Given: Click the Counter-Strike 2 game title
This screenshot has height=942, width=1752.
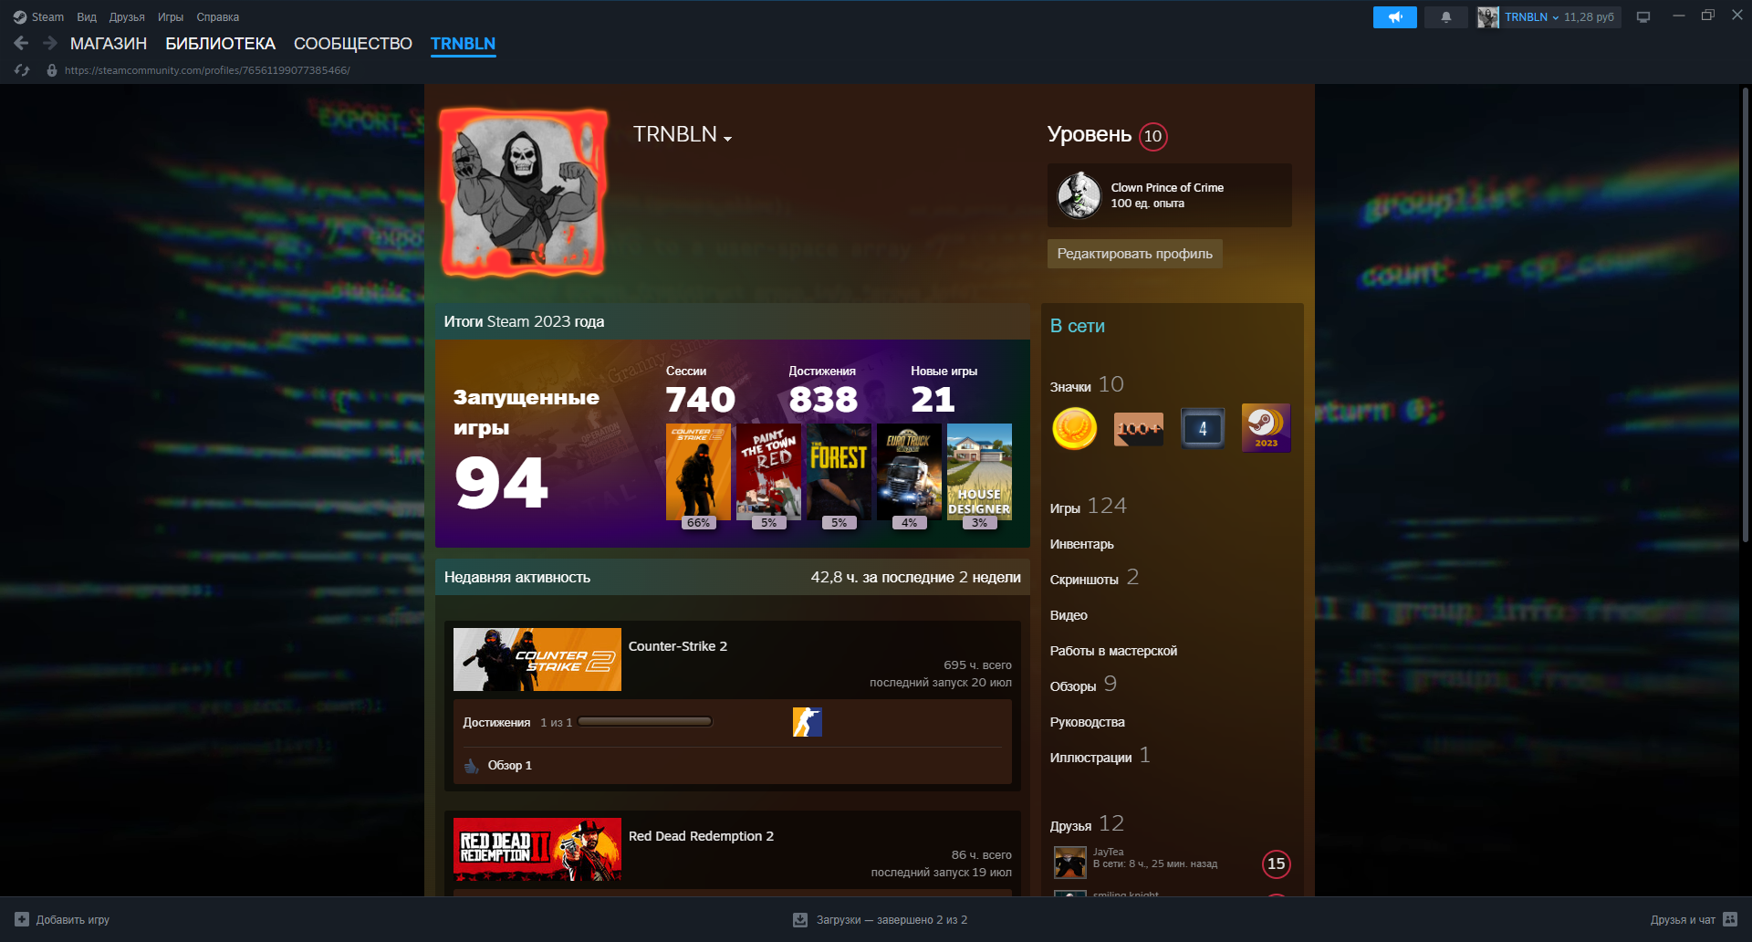Looking at the screenshot, I should [x=678, y=646].
